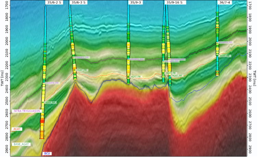Select the 35/6-3 S well name label
The height and width of the screenshot is (157, 258).
pos(78,2)
